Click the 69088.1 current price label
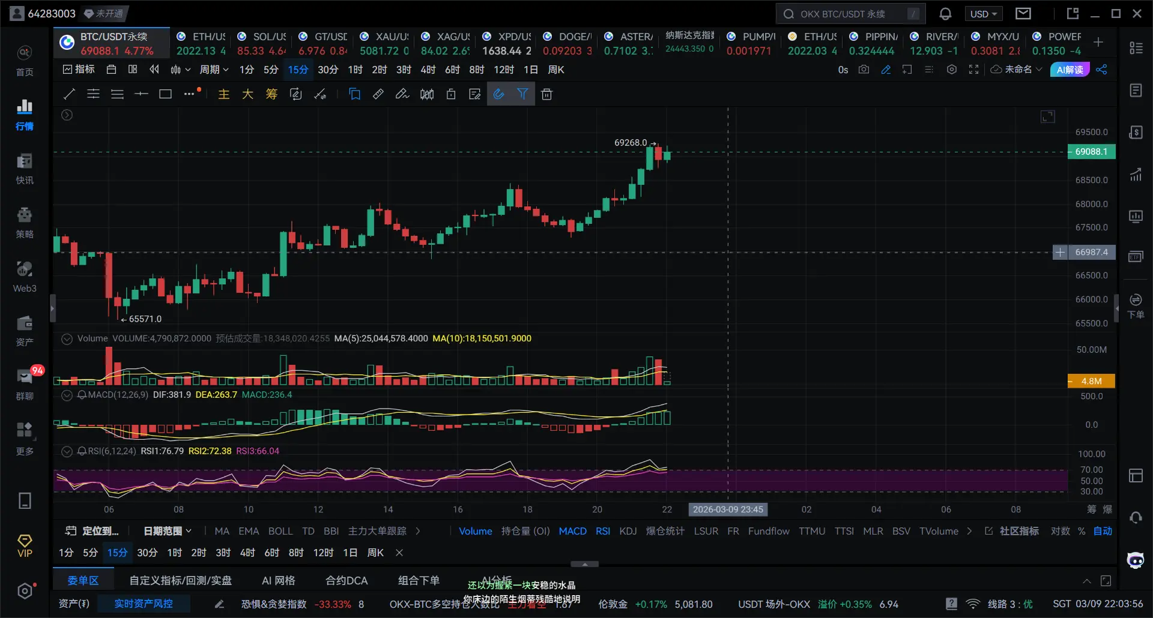 point(1091,152)
